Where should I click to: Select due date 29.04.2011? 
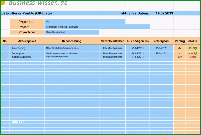pos(138,48)
